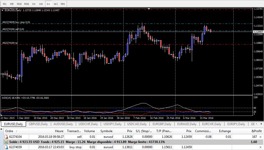Click the green balance arrow icon beside Solde
264x150 pixels.
click(6, 142)
